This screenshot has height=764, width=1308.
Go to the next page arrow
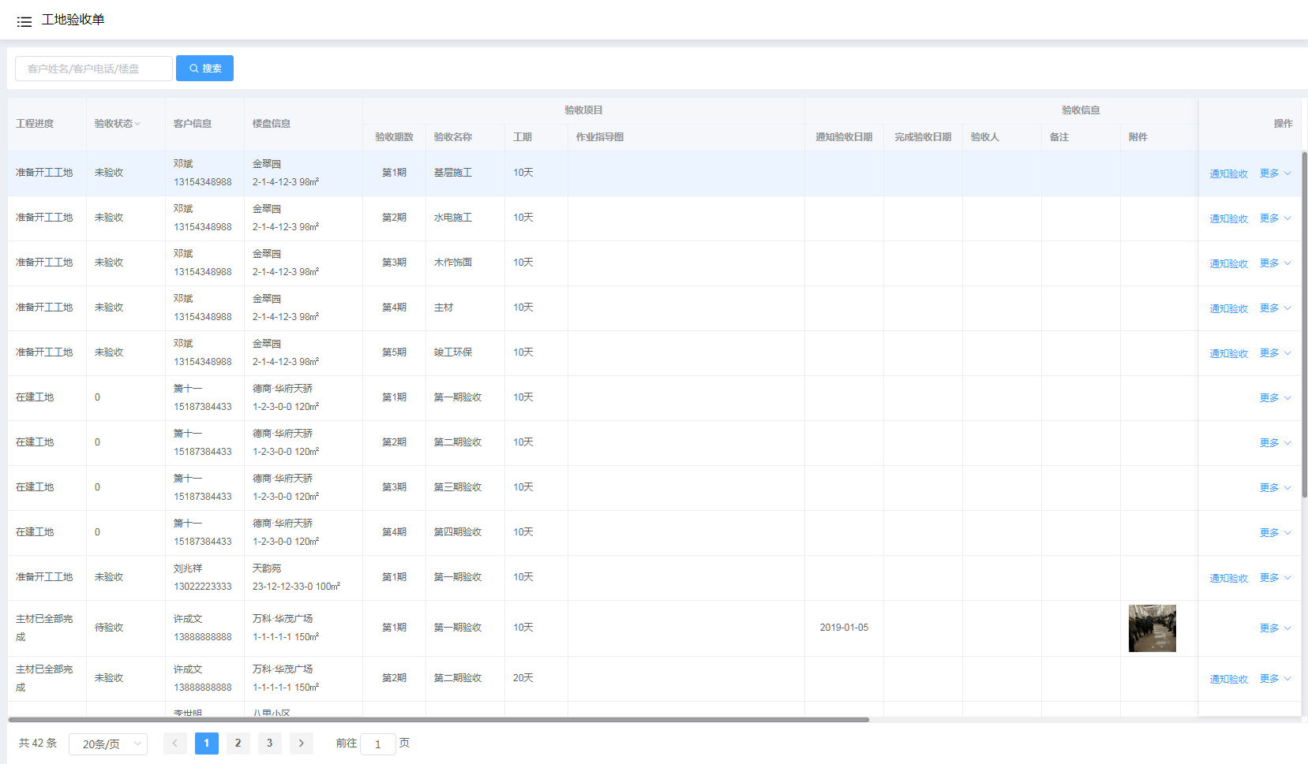click(x=301, y=744)
